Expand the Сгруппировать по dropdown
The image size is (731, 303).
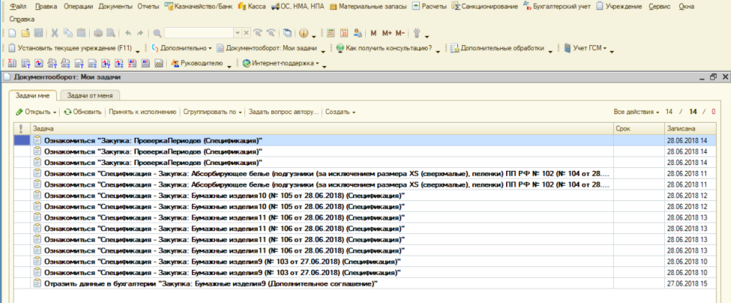click(212, 112)
